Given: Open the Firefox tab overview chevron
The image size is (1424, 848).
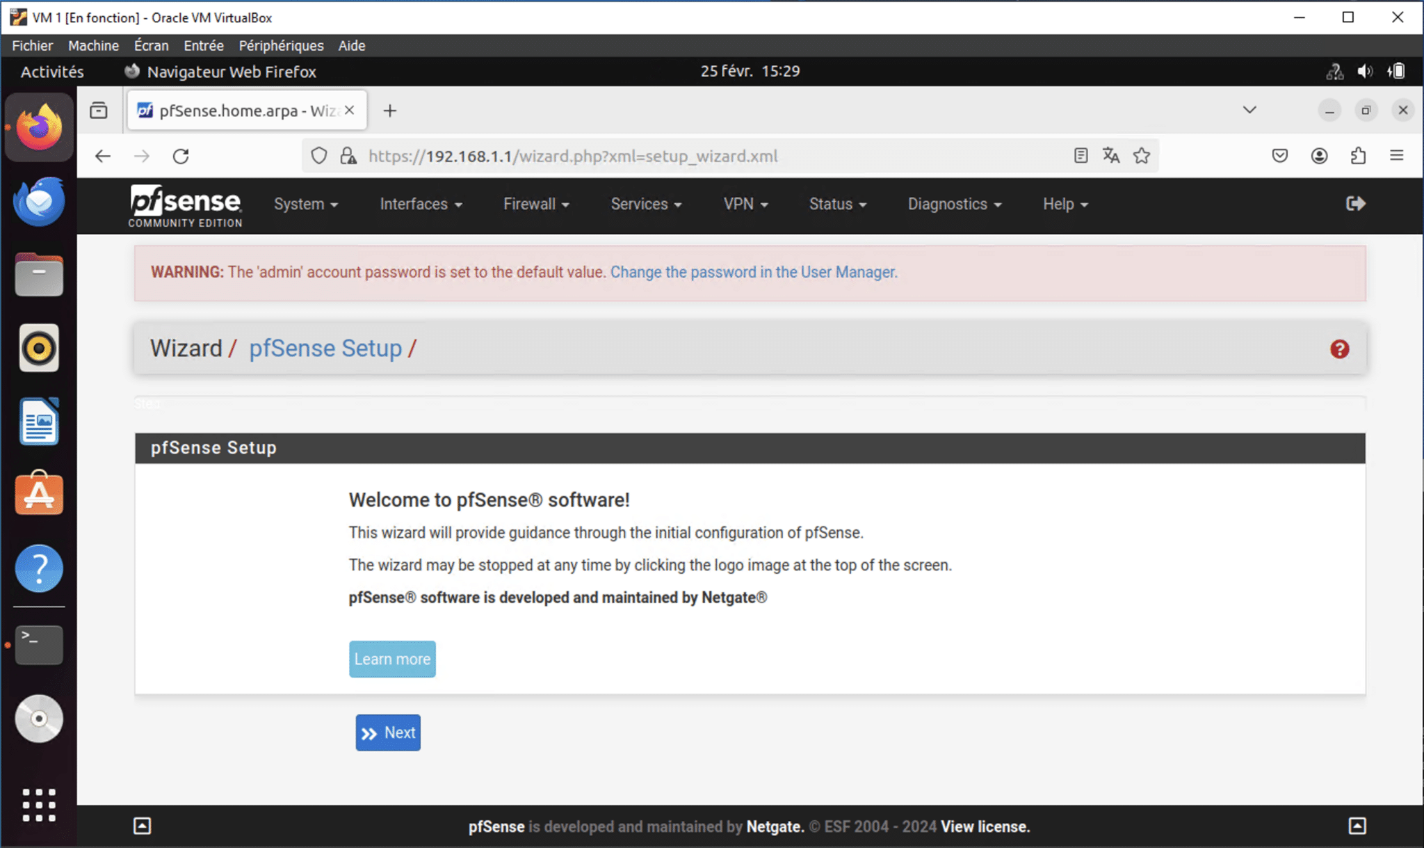Looking at the screenshot, I should click(1249, 109).
